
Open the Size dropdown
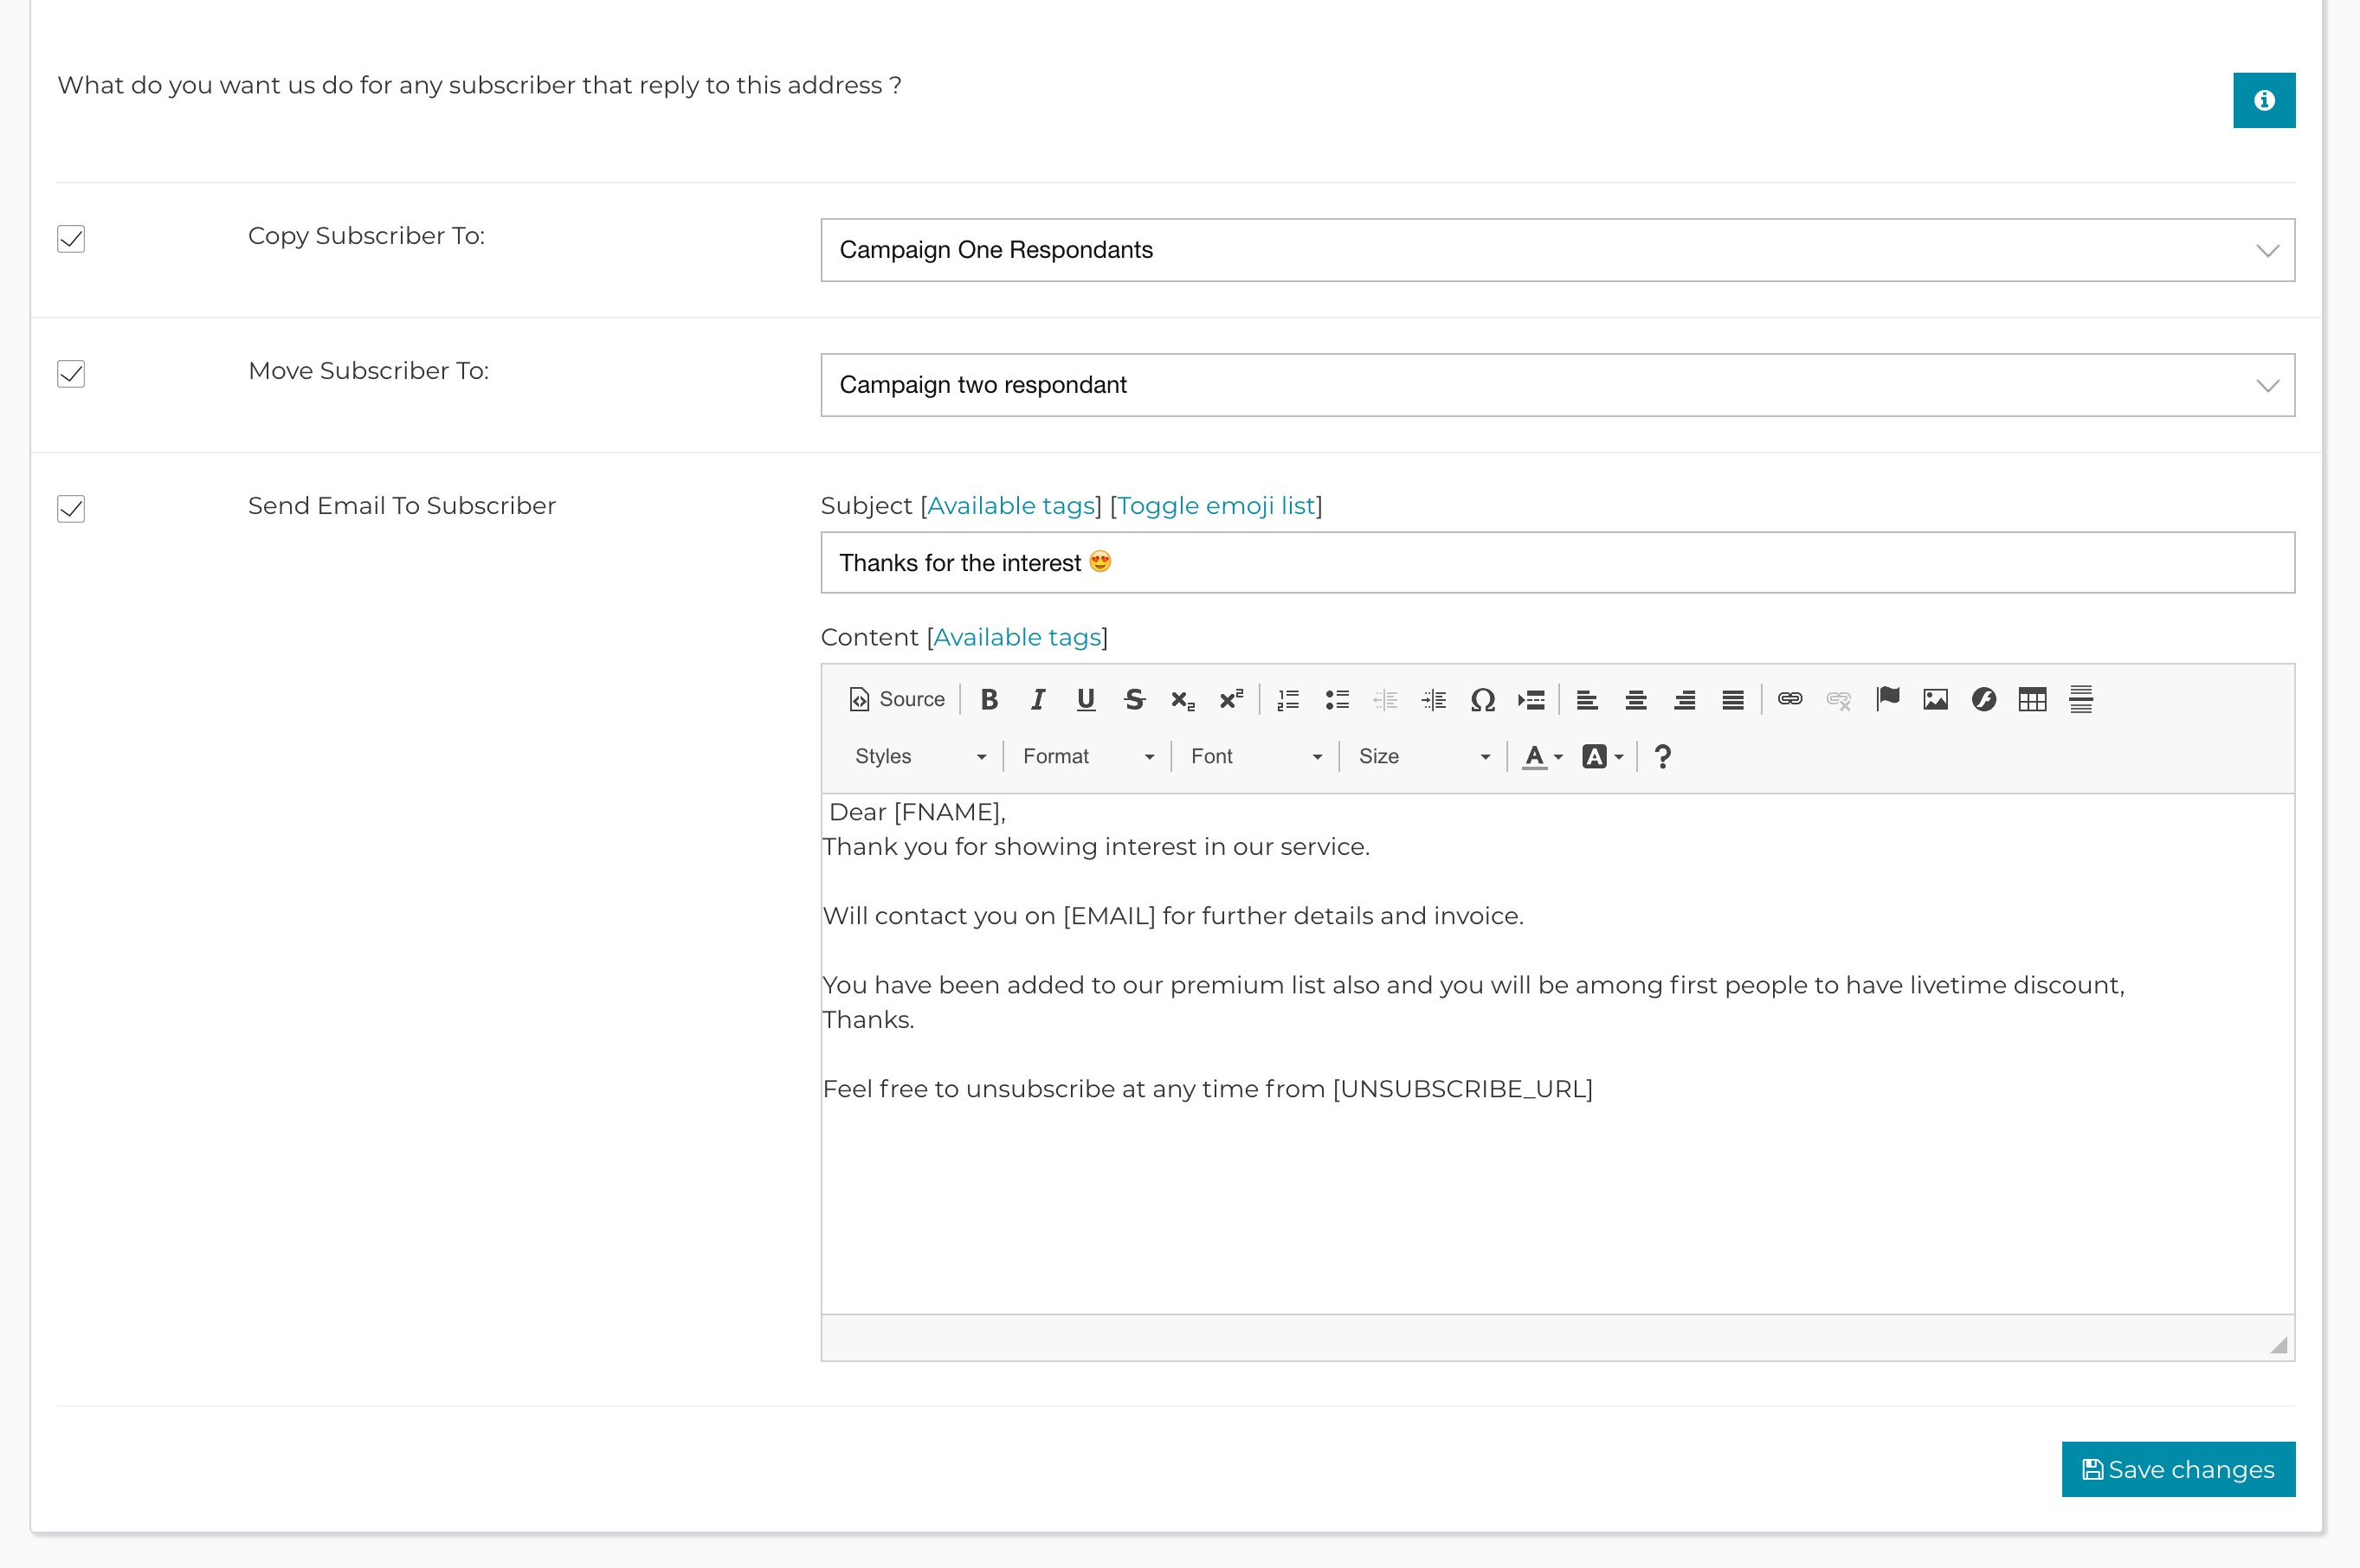coord(1423,756)
